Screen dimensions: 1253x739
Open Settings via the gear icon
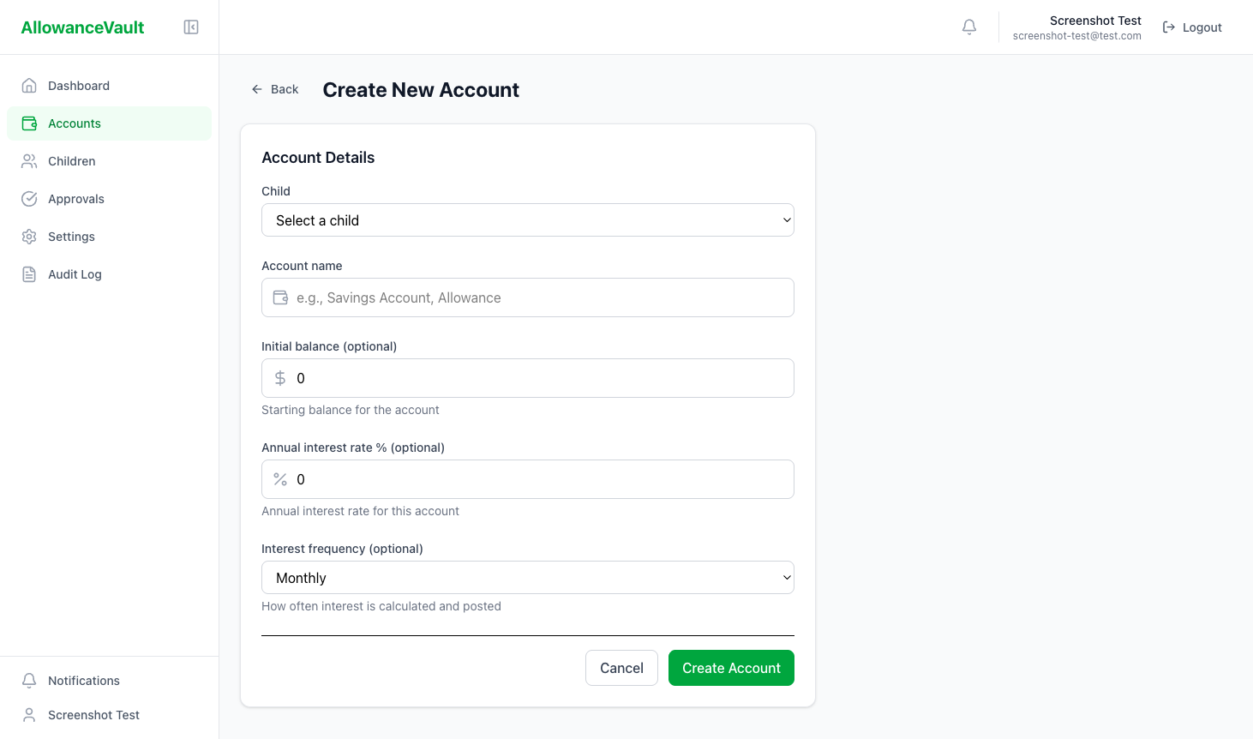29,237
